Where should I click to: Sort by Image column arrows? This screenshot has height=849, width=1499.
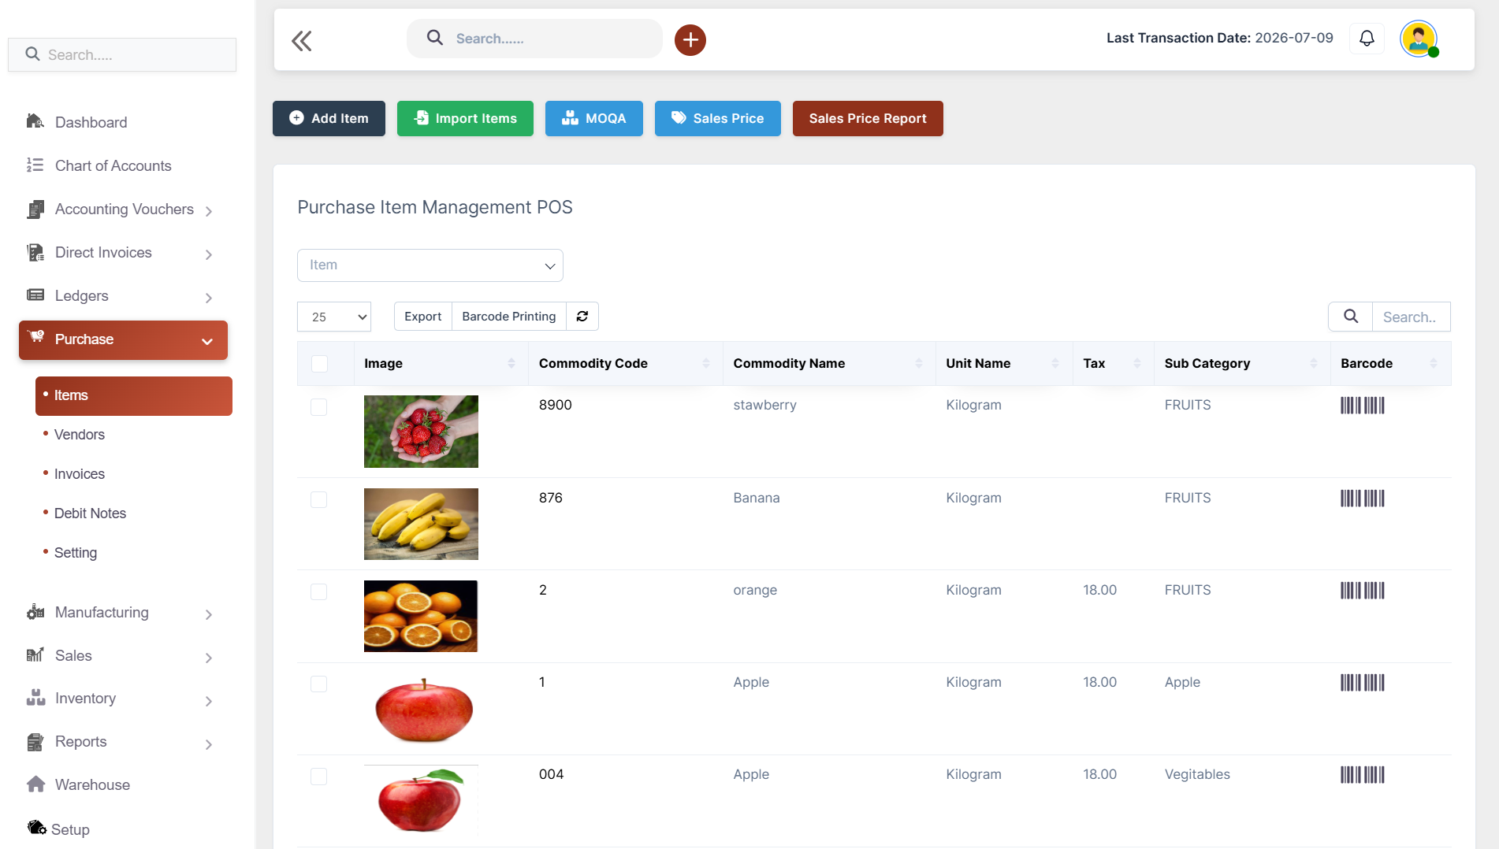(x=511, y=363)
